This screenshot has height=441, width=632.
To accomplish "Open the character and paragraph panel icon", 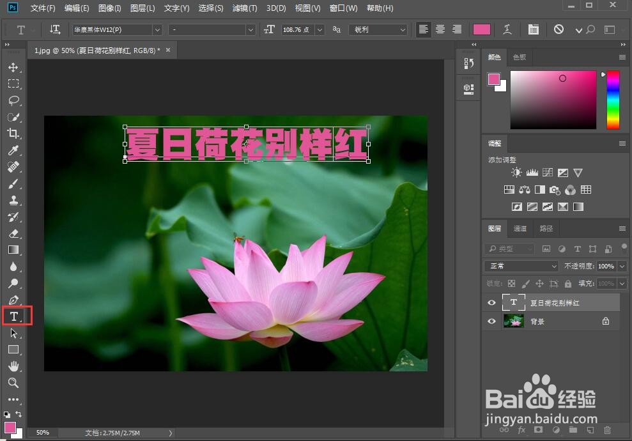I will click(x=533, y=29).
